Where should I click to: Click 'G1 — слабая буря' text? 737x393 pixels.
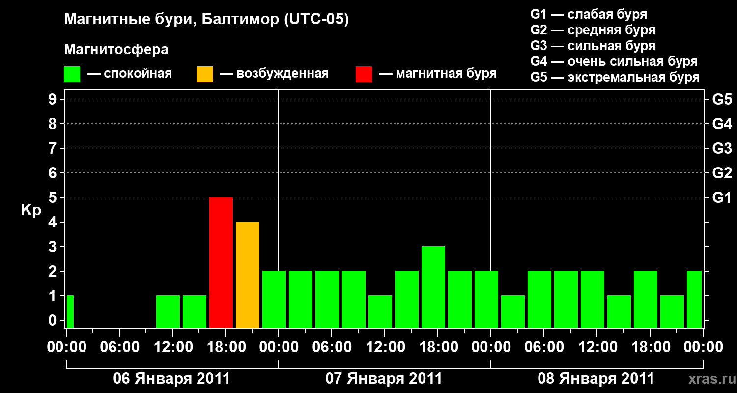tap(589, 14)
